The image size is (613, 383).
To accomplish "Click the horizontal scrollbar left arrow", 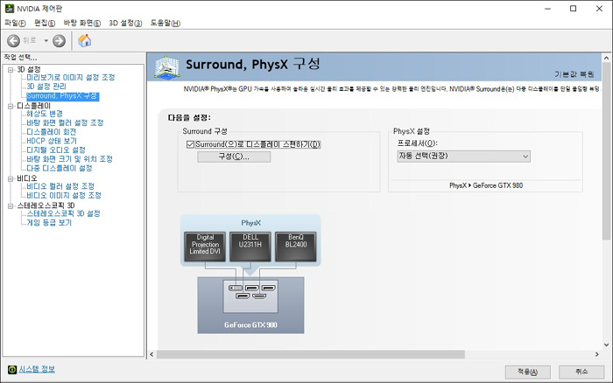I will (152, 354).
